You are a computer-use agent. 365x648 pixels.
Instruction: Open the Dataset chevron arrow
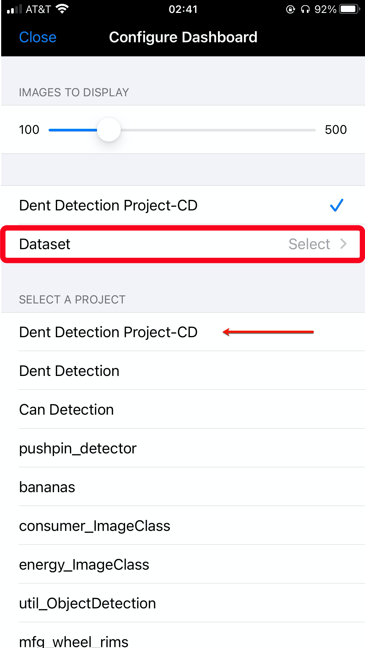tap(343, 244)
